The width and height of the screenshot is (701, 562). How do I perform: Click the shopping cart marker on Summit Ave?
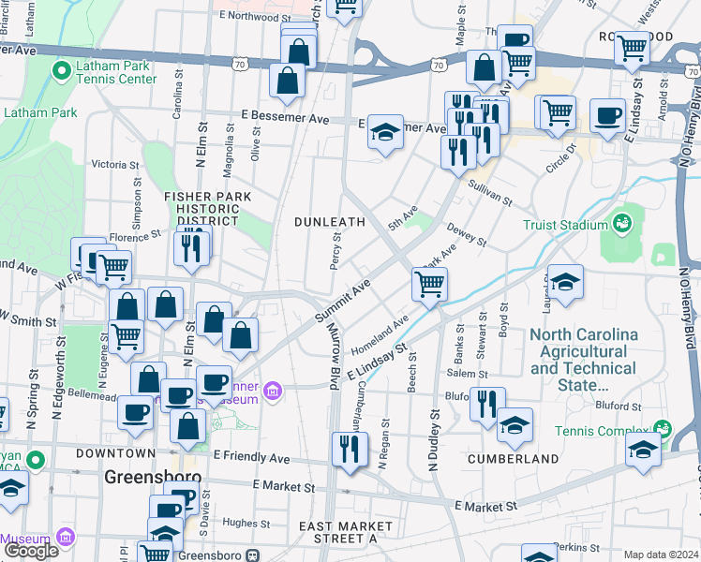(429, 284)
